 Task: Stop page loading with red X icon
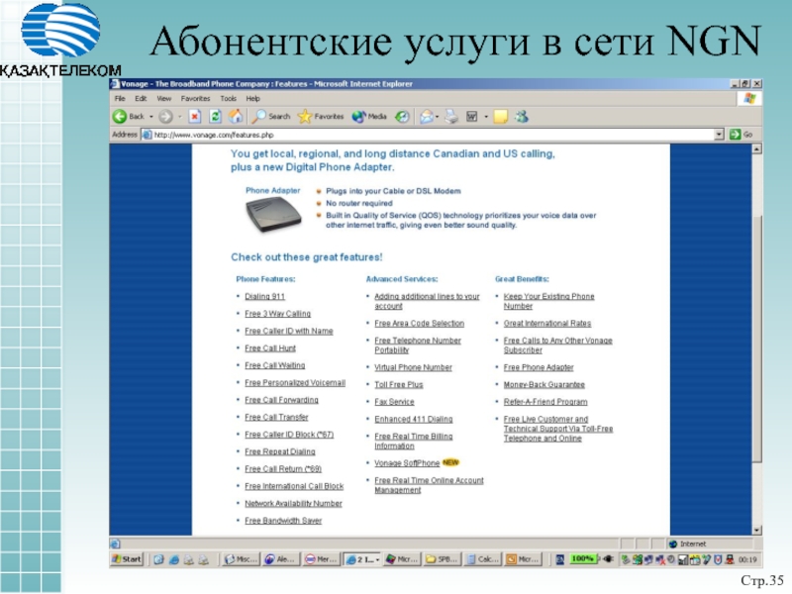194,117
